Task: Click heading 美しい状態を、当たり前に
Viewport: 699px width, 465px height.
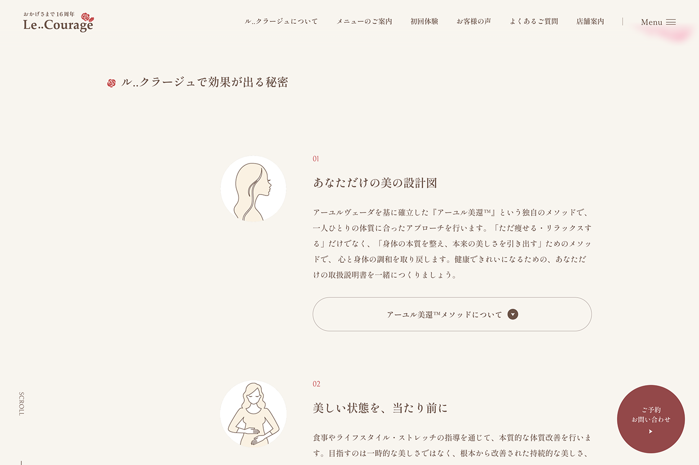Action: pos(380,408)
